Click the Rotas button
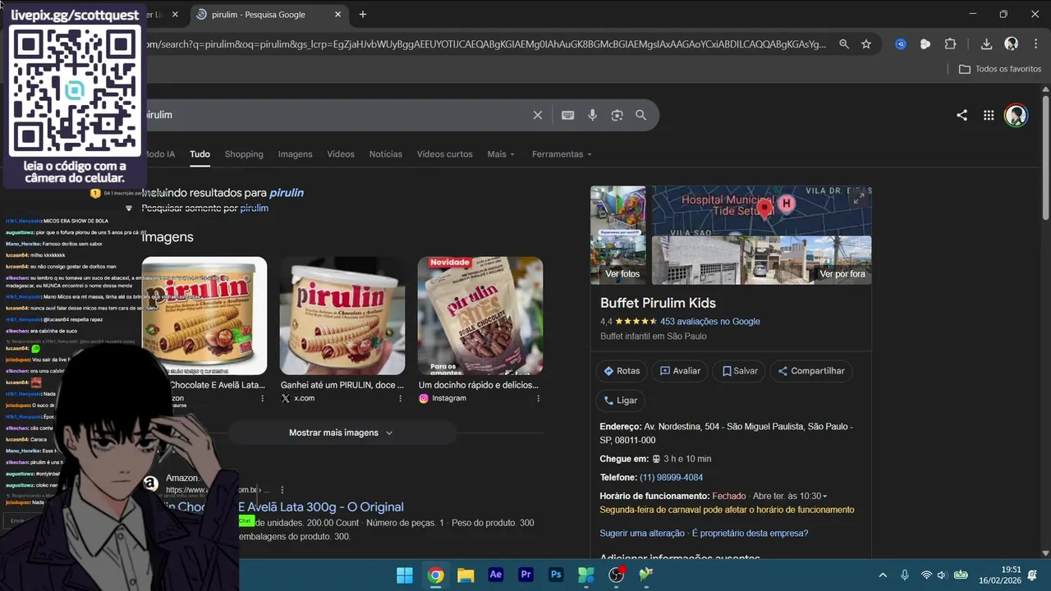Screen dimensions: 1051x591 point(622,371)
